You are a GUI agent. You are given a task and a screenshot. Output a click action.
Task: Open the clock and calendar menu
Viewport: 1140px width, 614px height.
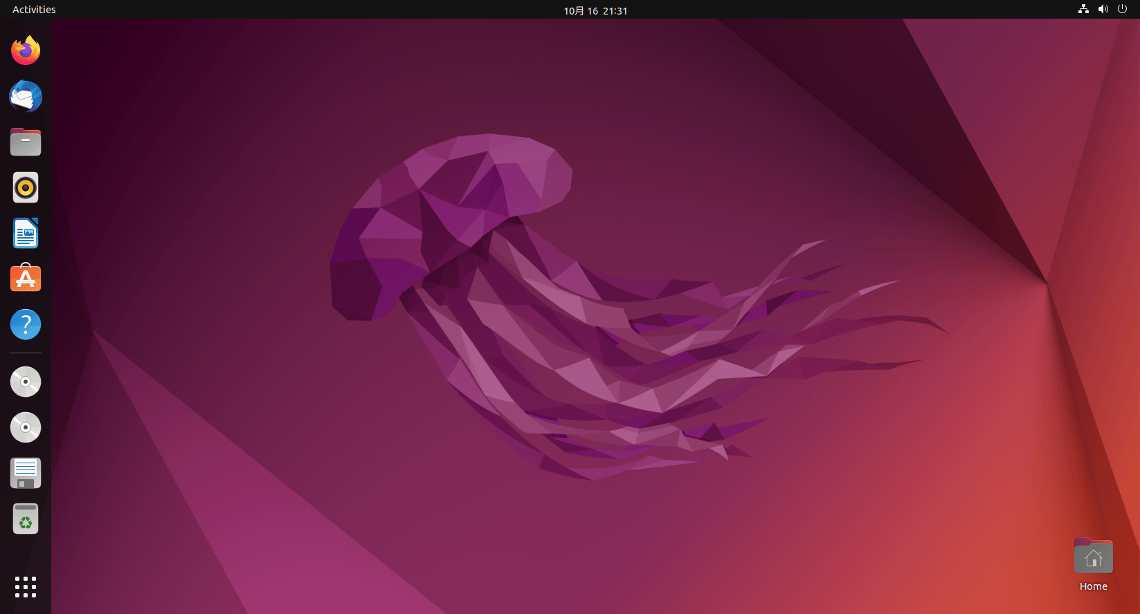(x=595, y=10)
